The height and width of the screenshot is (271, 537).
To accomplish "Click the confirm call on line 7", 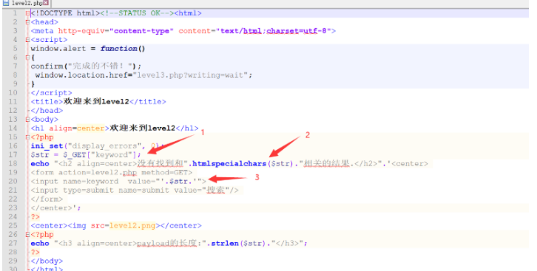I will (47, 66).
